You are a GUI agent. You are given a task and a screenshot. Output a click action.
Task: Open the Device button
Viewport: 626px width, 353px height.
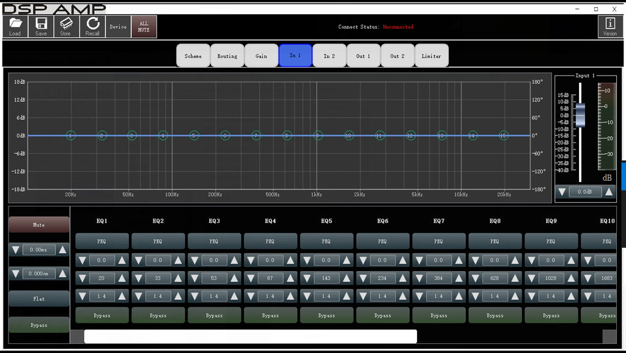(118, 26)
